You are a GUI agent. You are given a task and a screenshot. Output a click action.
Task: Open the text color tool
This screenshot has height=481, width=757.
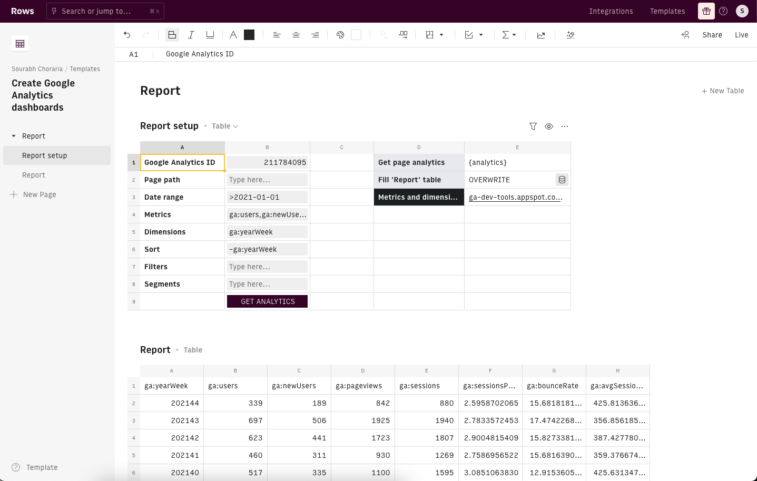point(233,35)
